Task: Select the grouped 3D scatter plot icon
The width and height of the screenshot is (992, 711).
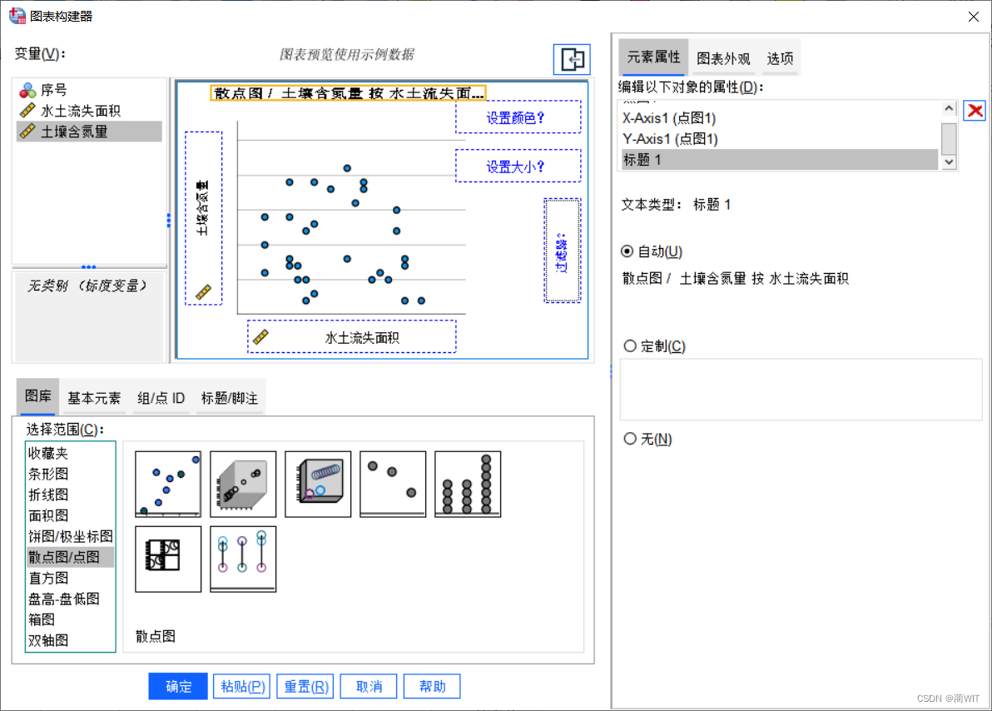Action: (317, 484)
